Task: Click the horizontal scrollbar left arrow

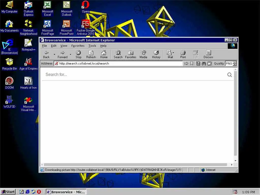Action: pos(42,165)
